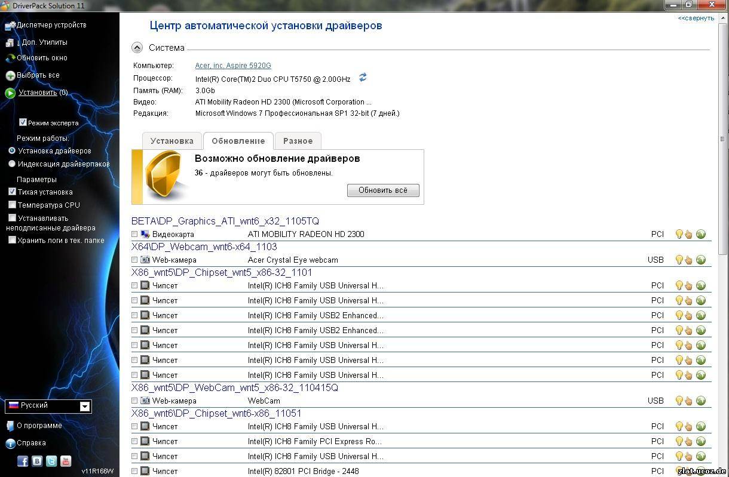Screen dimensions: 729x477
Task: Click the hand icon in the ATI MOBILITY RADEON row
Action: (x=688, y=234)
